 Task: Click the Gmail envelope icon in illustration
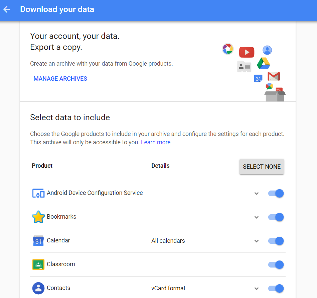coord(274,76)
